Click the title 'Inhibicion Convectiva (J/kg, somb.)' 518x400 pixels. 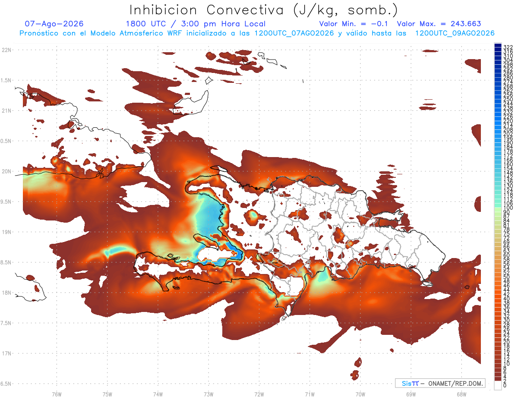click(x=264, y=10)
